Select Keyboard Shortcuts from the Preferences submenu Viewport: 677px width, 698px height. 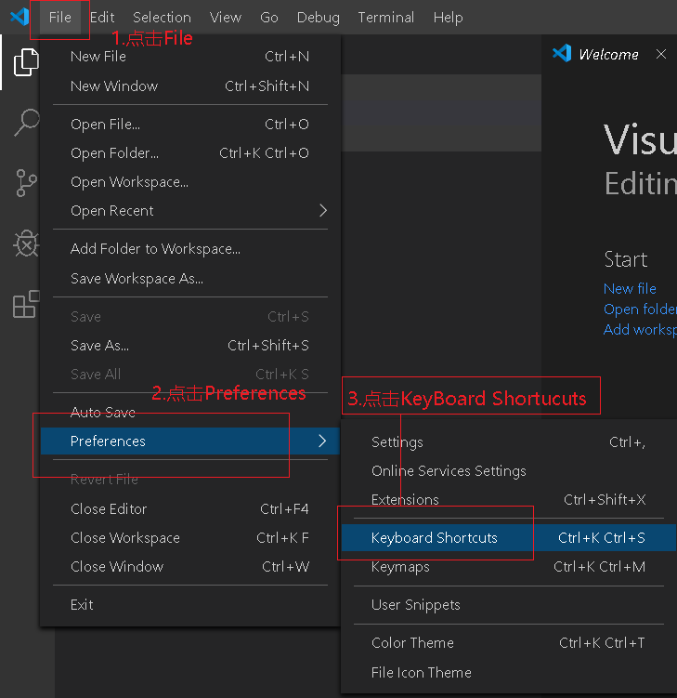pyautogui.click(x=435, y=537)
